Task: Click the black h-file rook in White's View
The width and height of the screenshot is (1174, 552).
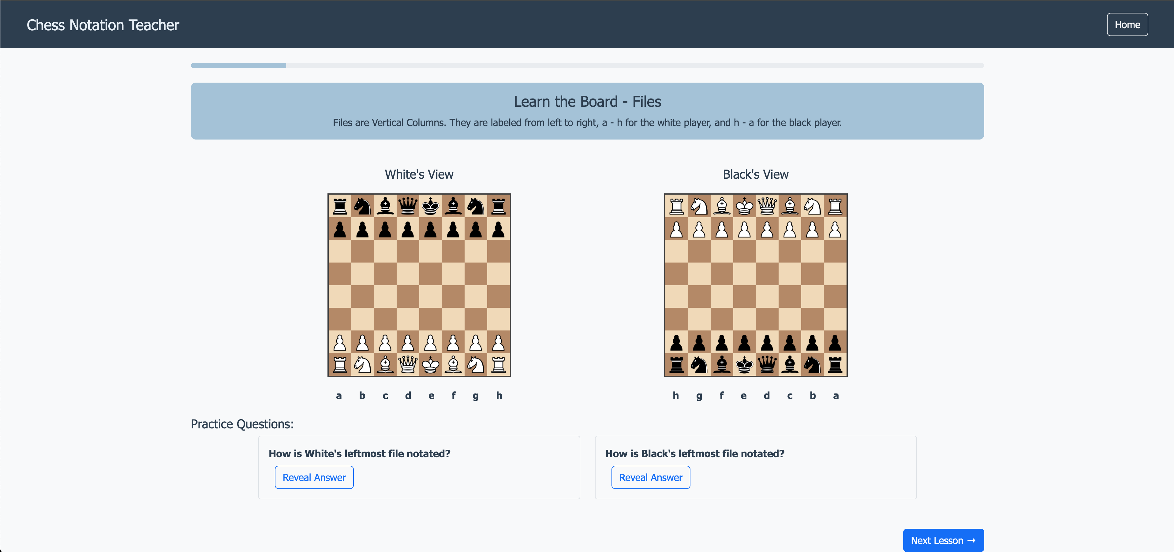Action: (499, 206)
